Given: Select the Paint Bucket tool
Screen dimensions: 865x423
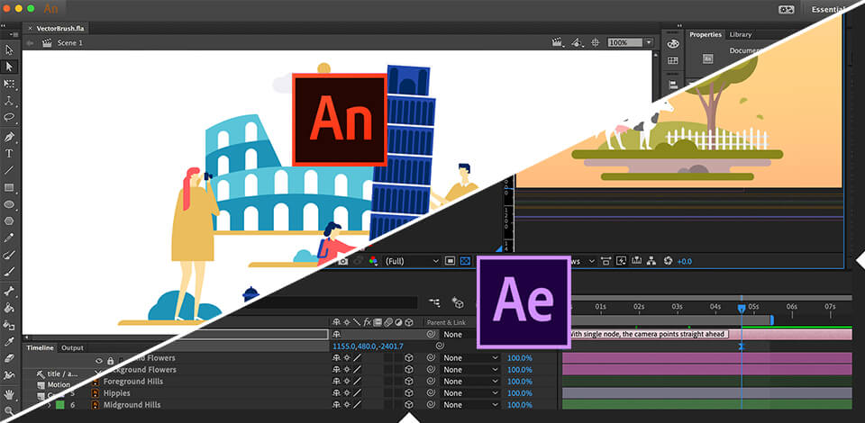Looking at the screenshot, I should click(9, 307).
